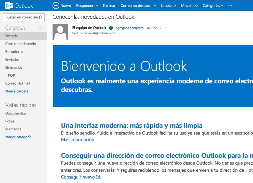Click Eliminar in the toolbar
253x183 pixels.
click(109, 5)
